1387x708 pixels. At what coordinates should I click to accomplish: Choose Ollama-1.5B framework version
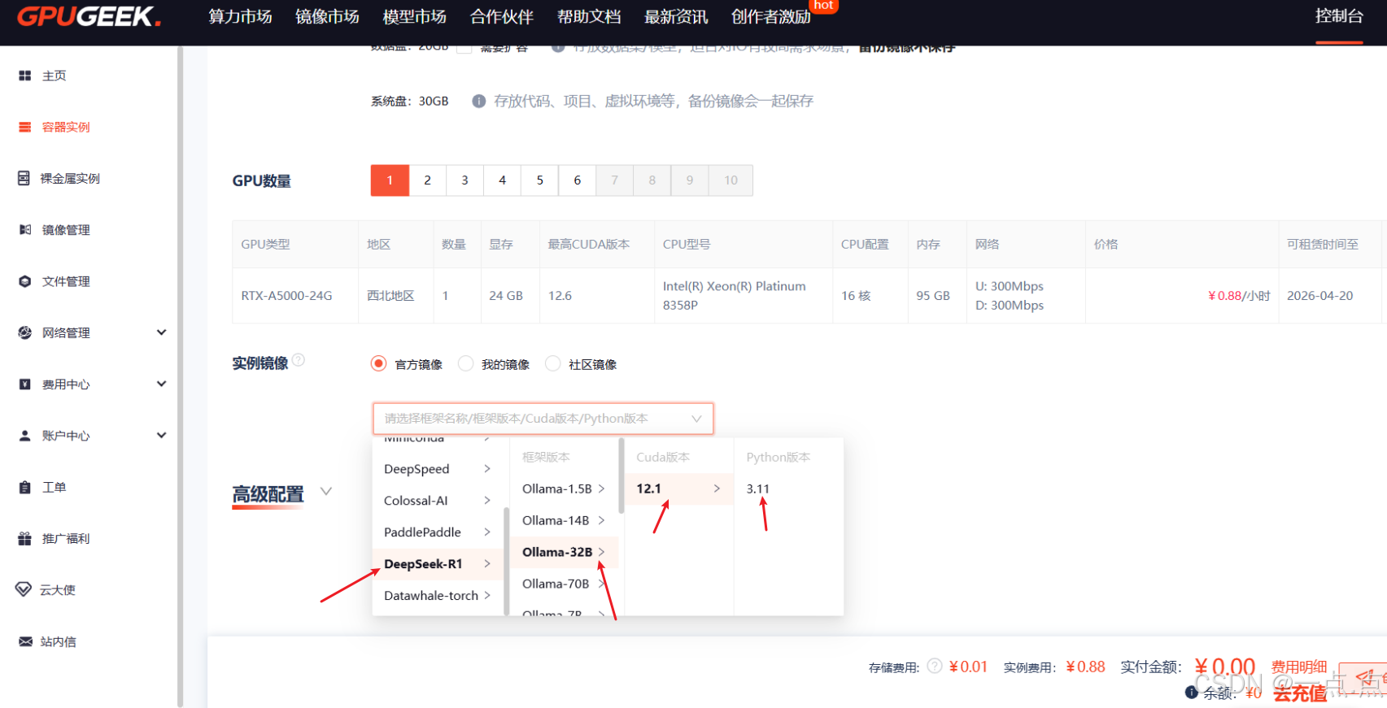(x=564, y=489)
